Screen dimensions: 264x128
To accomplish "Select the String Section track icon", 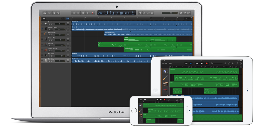I will pyautogui.click(x=46, y=50).
